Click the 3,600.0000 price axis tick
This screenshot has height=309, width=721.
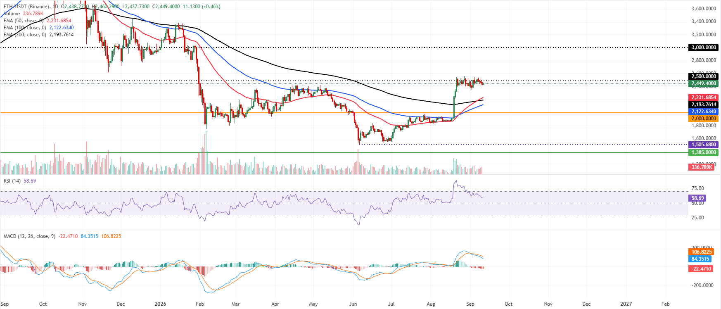click(704, 9)
